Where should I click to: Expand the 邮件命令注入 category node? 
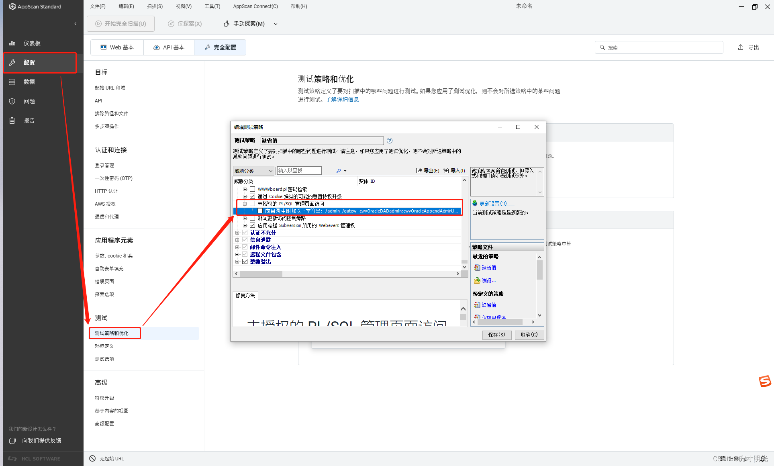tap(237, 247)
